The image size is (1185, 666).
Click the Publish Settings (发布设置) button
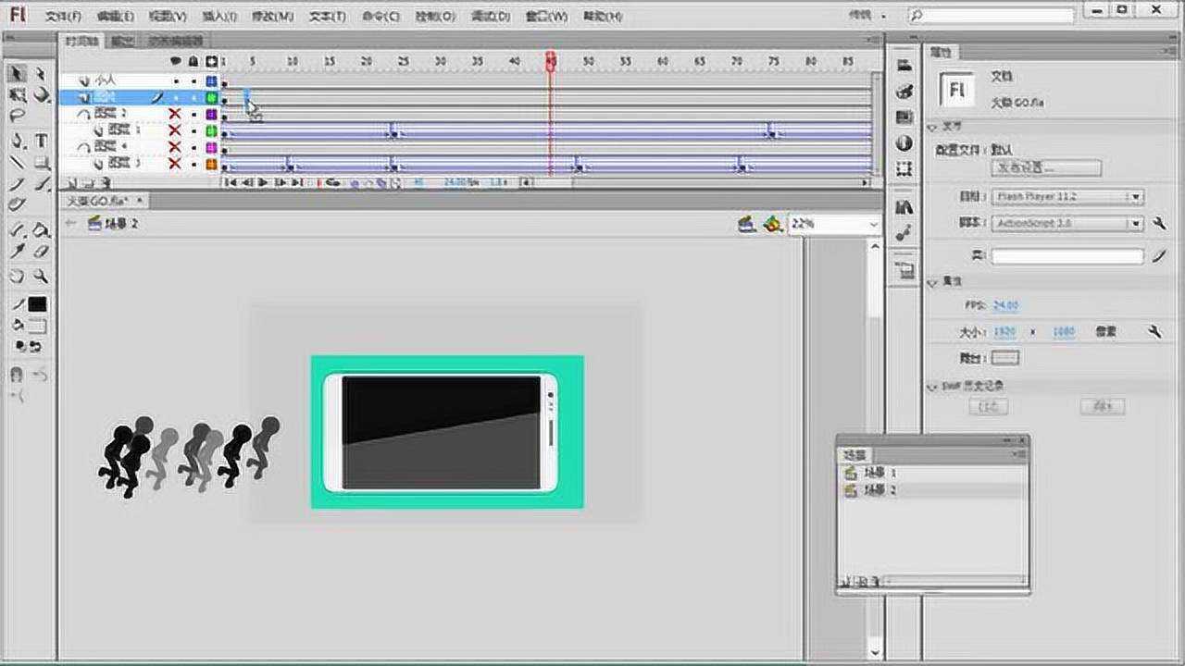1046,168
